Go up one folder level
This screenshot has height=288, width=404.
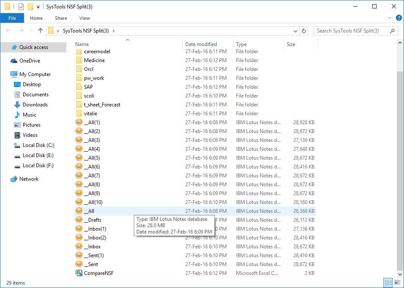[x=41, y=31]
